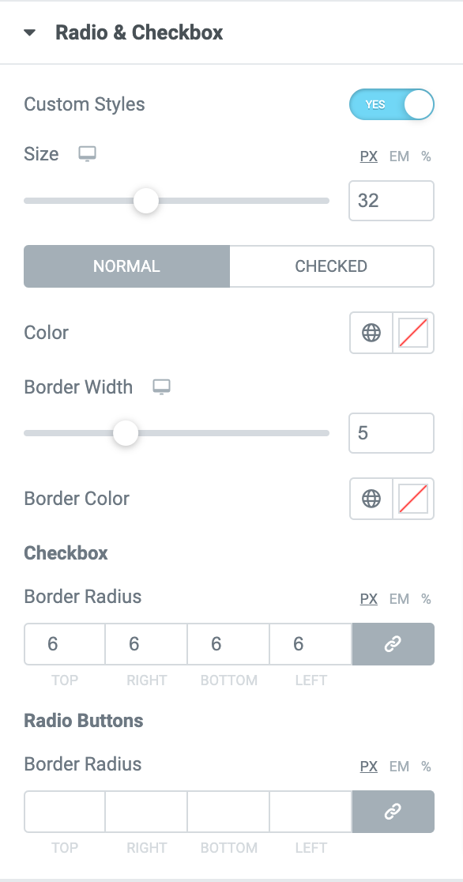Image resolution: width=463 pixels, height=882 pixels.
Task: Unlink the Radio Buttons border radius values
Action: point(393,812)
